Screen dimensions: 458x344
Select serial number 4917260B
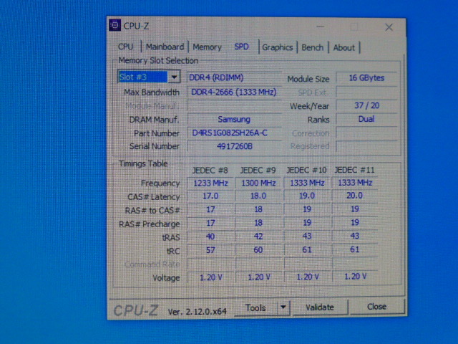pyautogui.click(x=234, y=146)
